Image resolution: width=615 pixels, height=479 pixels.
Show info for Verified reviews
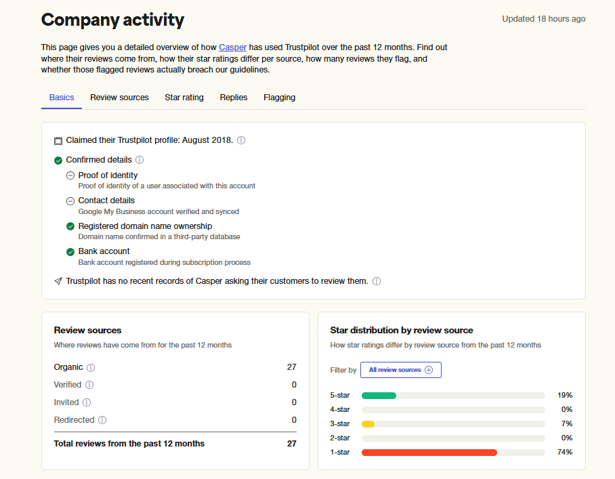[x=89, y=385]
